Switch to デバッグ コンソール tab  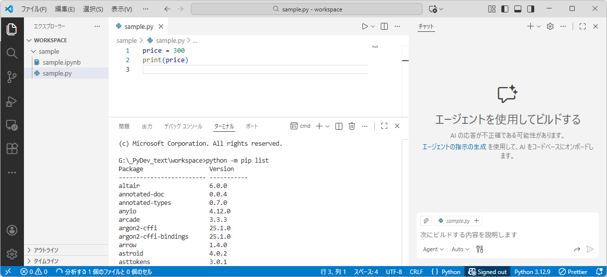pos(183,126)
